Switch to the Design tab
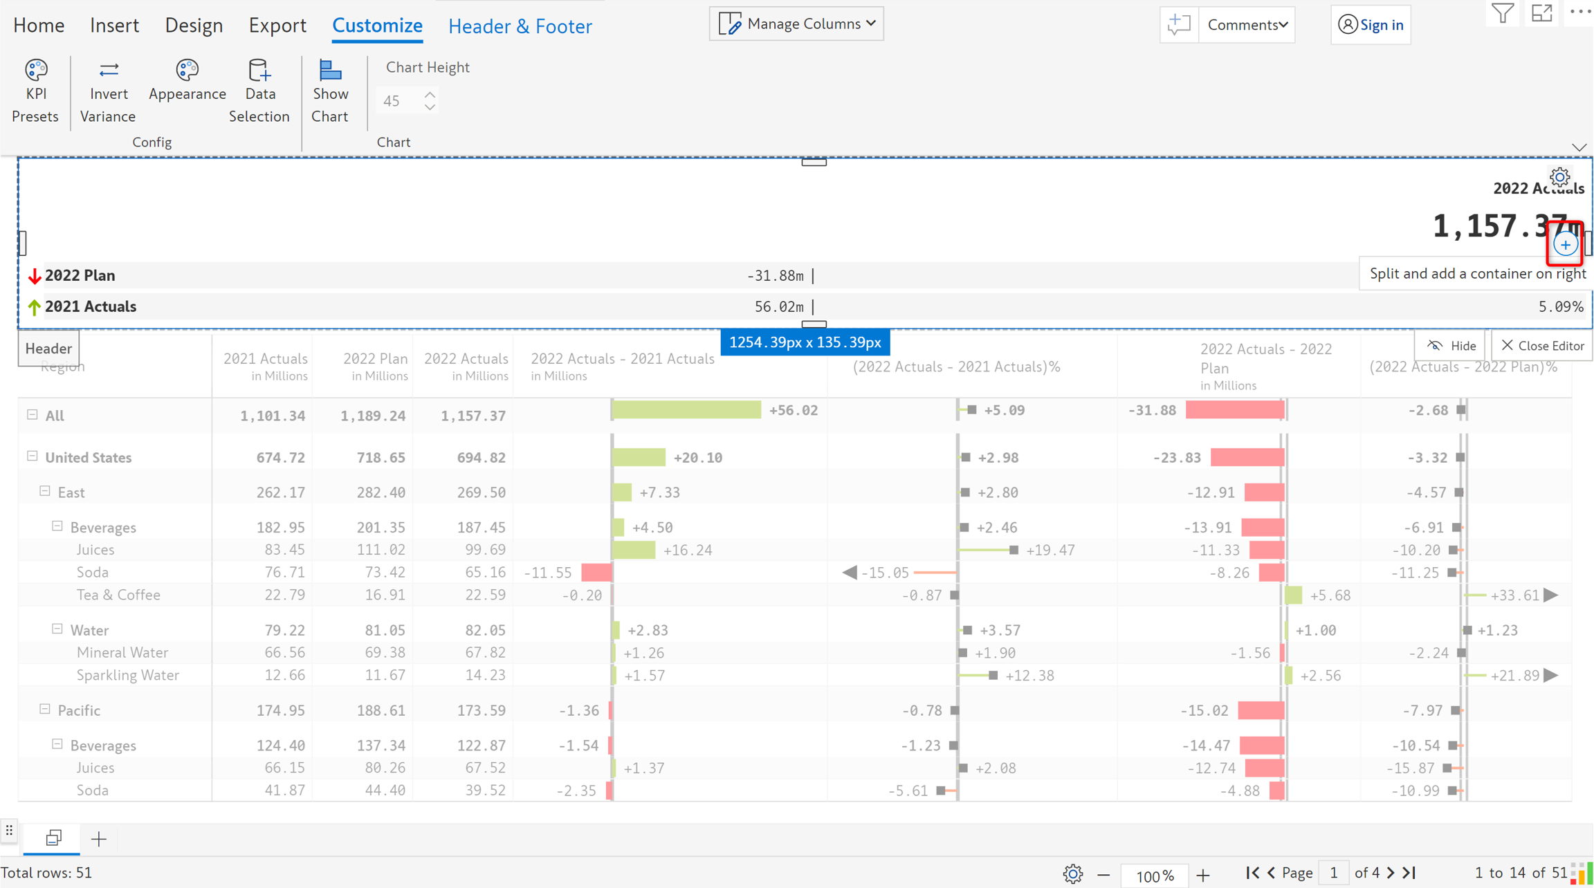The width and height of the screenshot is (1594, 888). (x=194, y=26)
